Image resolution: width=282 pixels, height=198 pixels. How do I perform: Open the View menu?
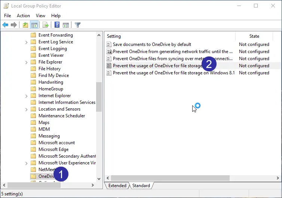click(x=40, y=16)
